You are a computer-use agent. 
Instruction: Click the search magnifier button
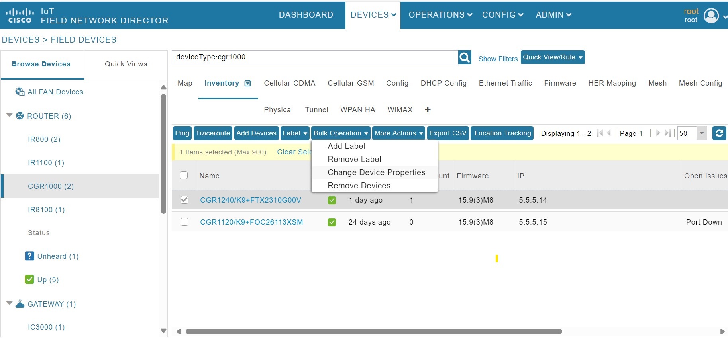point(465,57)
